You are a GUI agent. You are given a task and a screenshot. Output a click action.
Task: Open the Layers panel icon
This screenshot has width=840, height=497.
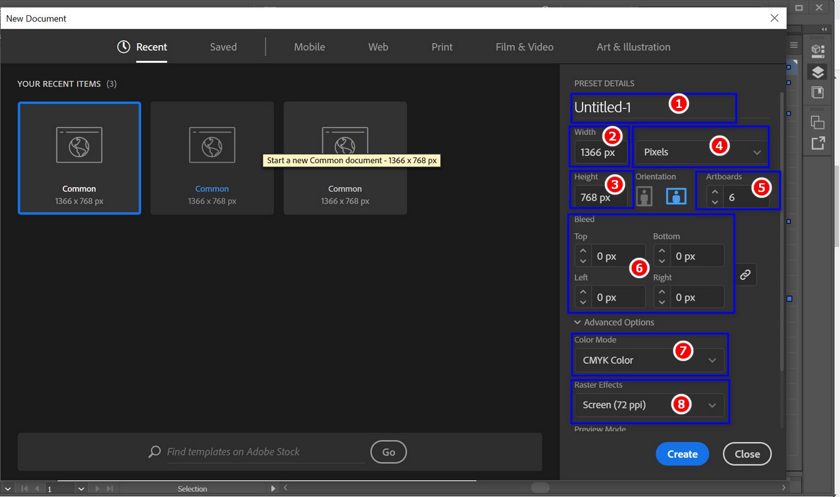coord(817,72)
